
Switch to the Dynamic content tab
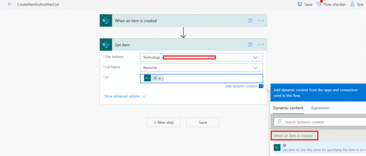coord(288,108)
